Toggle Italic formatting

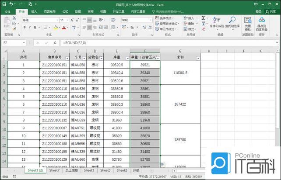point(30,28)
